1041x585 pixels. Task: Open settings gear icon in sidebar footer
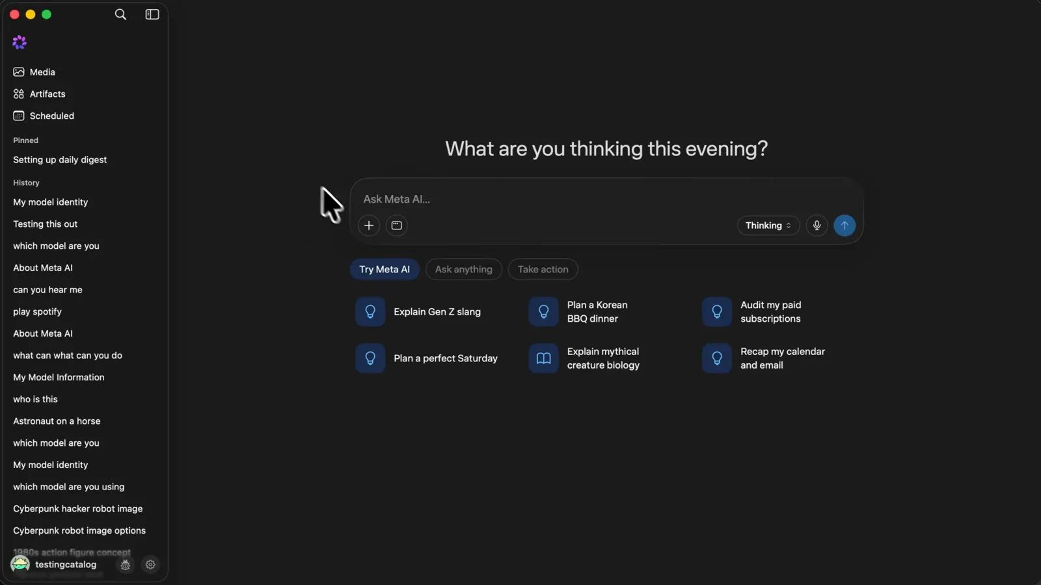tap(150, 565)
